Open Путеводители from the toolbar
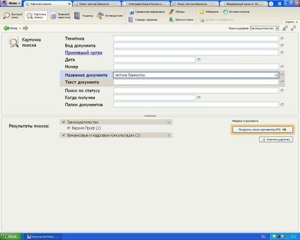The height and width of the screenshot is (240, 300). pyautogui.click(x=110, y=16)
